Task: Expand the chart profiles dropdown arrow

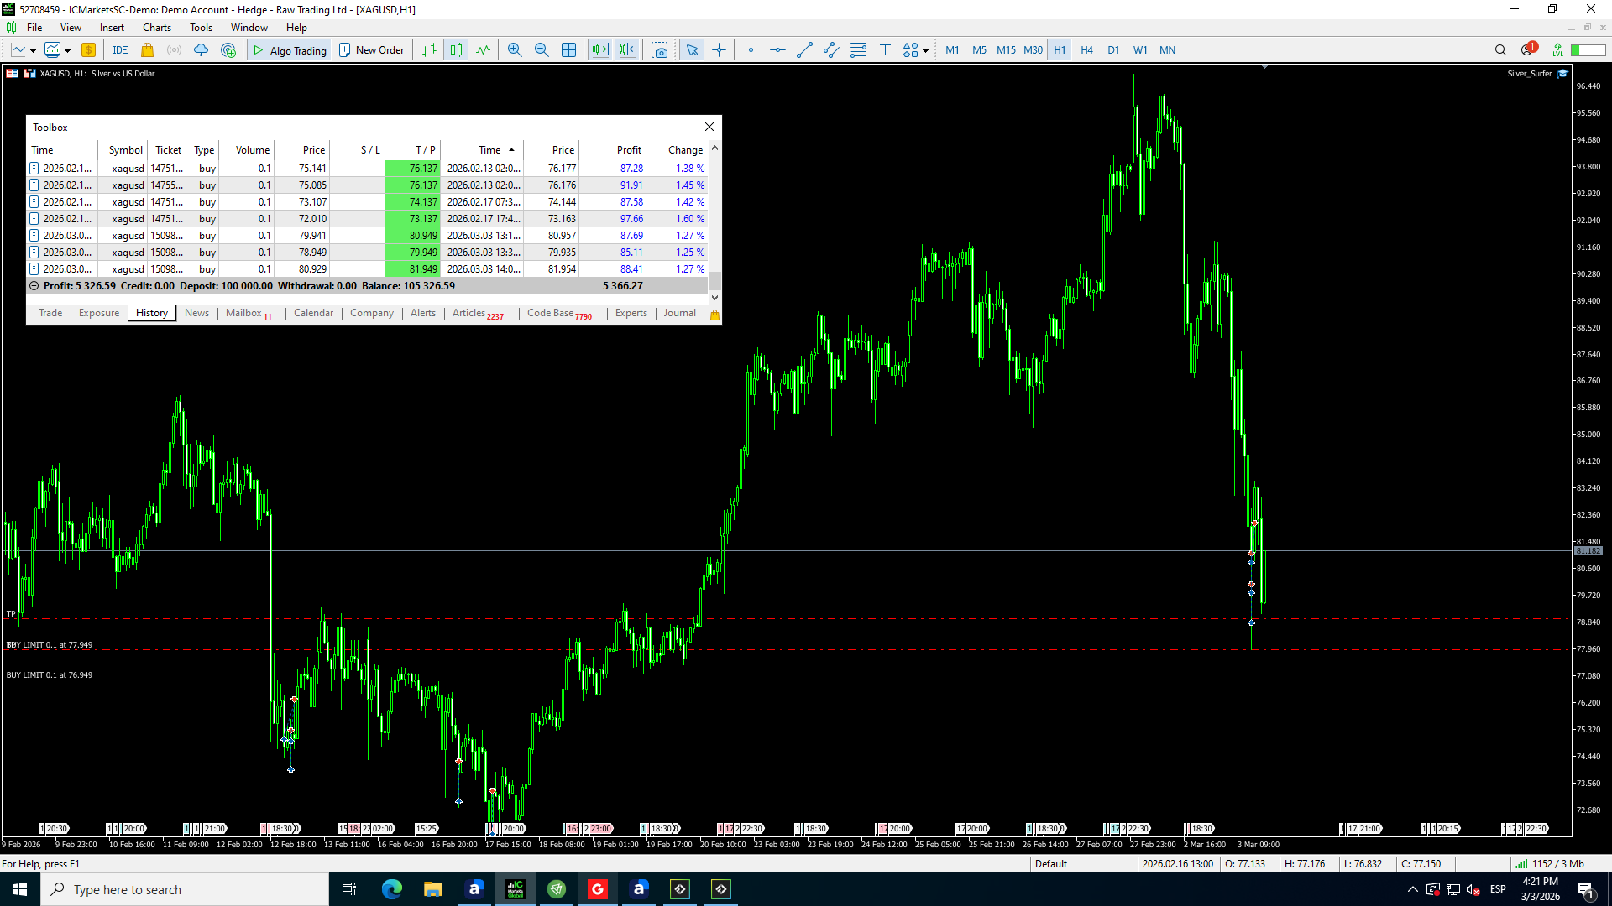Action: 67,51
